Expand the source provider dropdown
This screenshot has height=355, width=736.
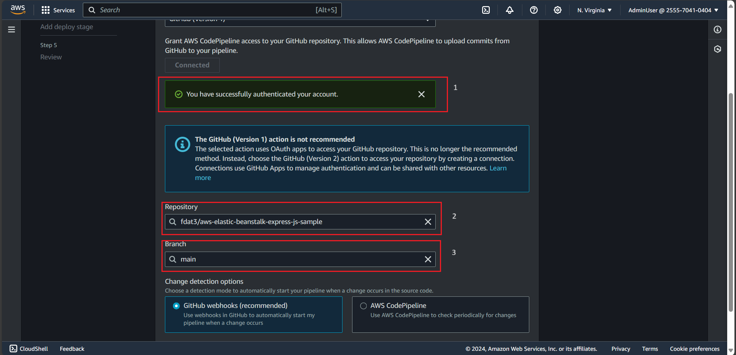(300, 22)
